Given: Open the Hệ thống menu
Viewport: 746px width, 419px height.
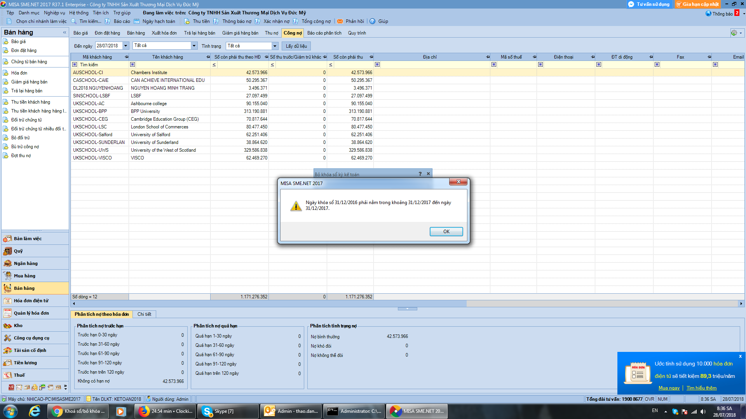Looking at the screenshot, I should tap(79, 13).
